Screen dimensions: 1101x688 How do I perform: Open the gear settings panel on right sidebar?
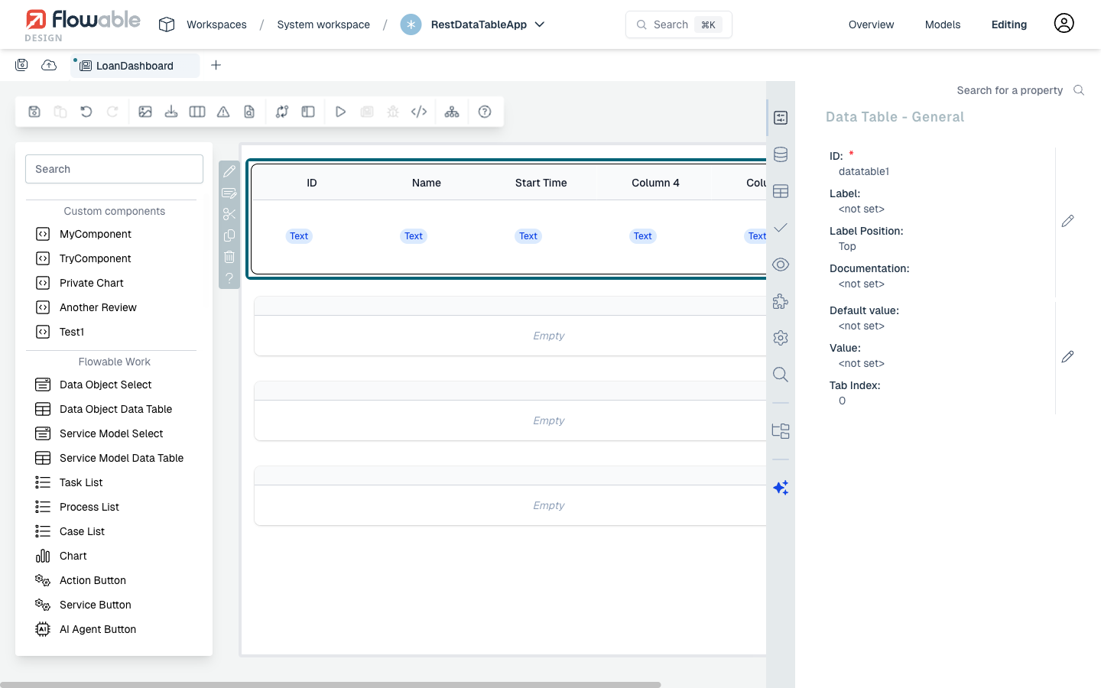[781, 337]
